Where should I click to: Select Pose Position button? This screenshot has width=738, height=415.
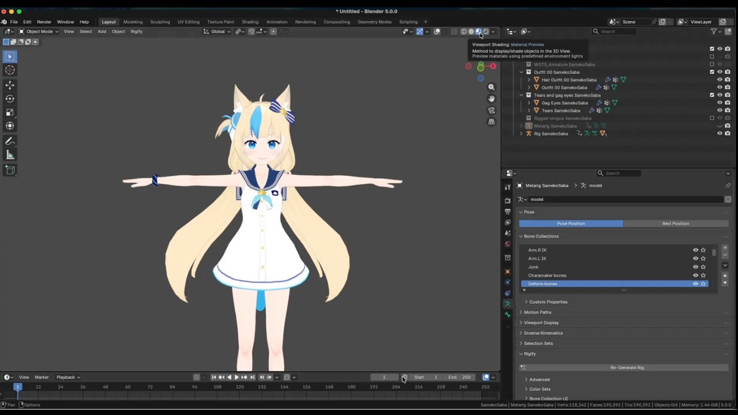571,224
